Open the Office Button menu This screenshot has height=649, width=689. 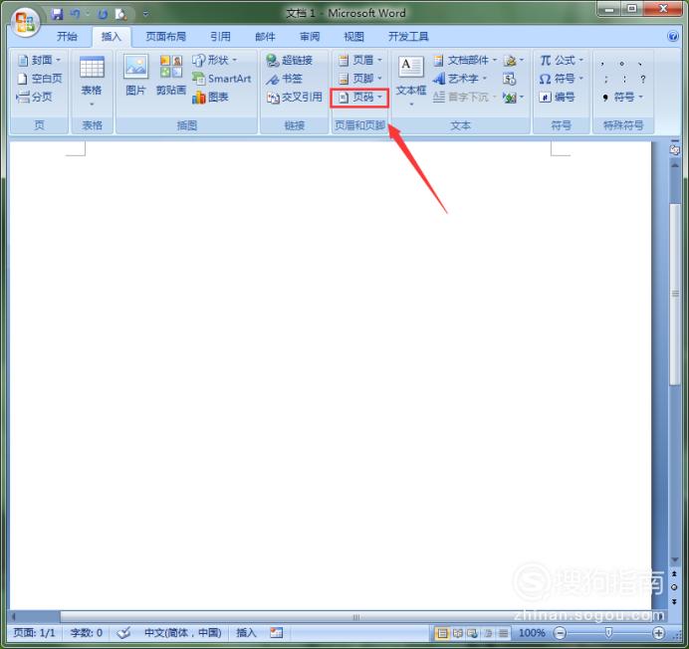[25, 22]
